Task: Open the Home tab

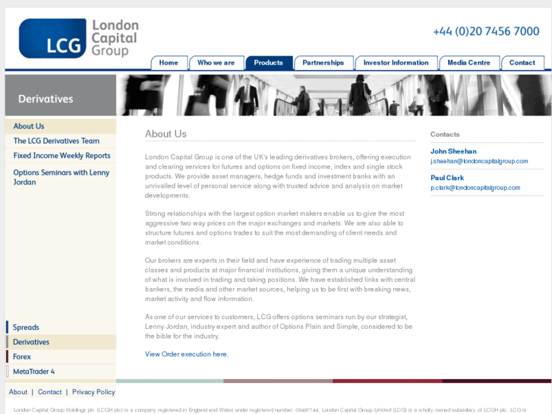Action: [x=169, y=63]
